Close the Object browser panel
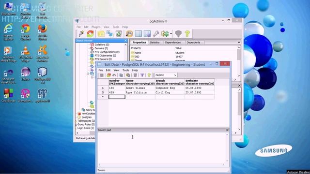310x174 pixels. click(125, 41)
